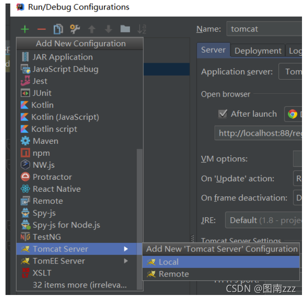The height and width of the screenshot is (298, 304).
Task: Click the green plus Add Configuration icon
Action: pyautogui.click(x=25, y=29)
